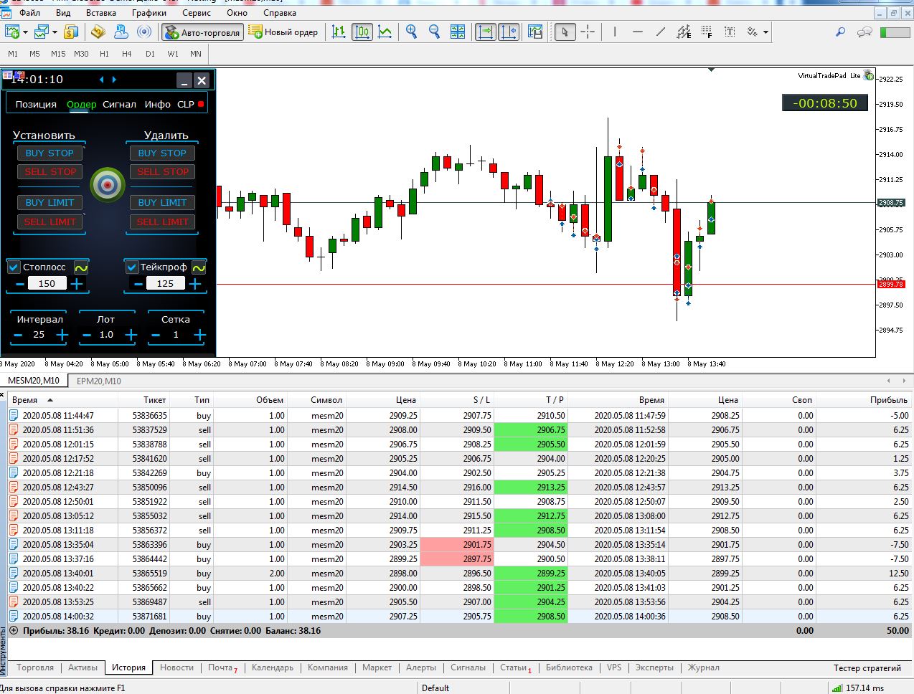Select the cursor arrow tool
This screenshot has height=694, width=914.
click(565, 32)
